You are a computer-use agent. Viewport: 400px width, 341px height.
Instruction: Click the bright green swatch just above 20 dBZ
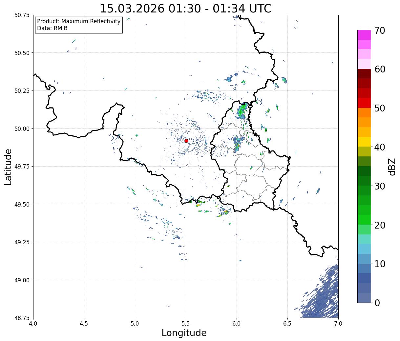point(364,220)
